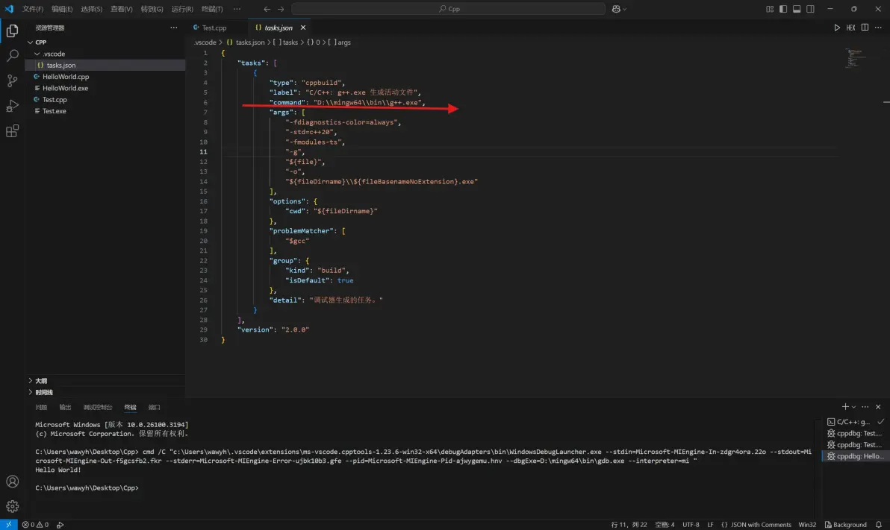Image resolution: width=890 pixels, height=530 pixels.
Task: Open the Copilot chat icon
Action: coord(616,9)
